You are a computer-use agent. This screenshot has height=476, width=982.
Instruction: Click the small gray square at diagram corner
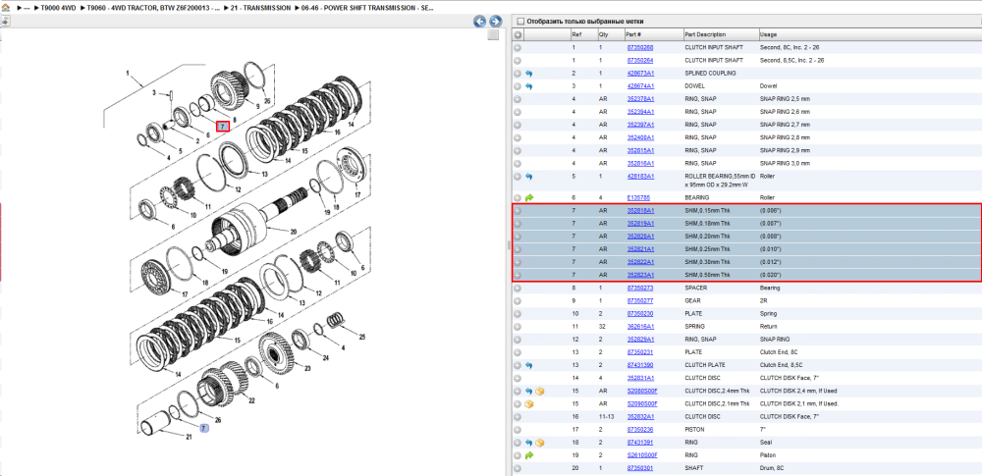[x=493, y=35]
